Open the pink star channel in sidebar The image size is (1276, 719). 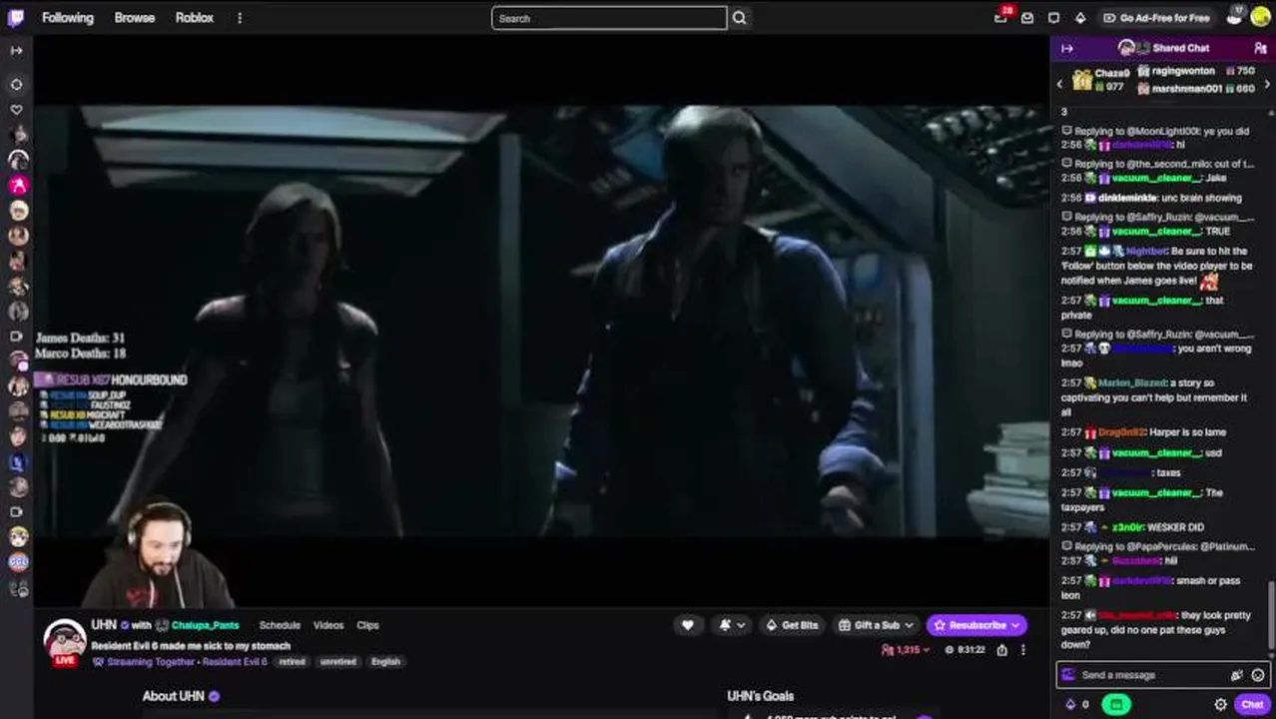[18, 185]
